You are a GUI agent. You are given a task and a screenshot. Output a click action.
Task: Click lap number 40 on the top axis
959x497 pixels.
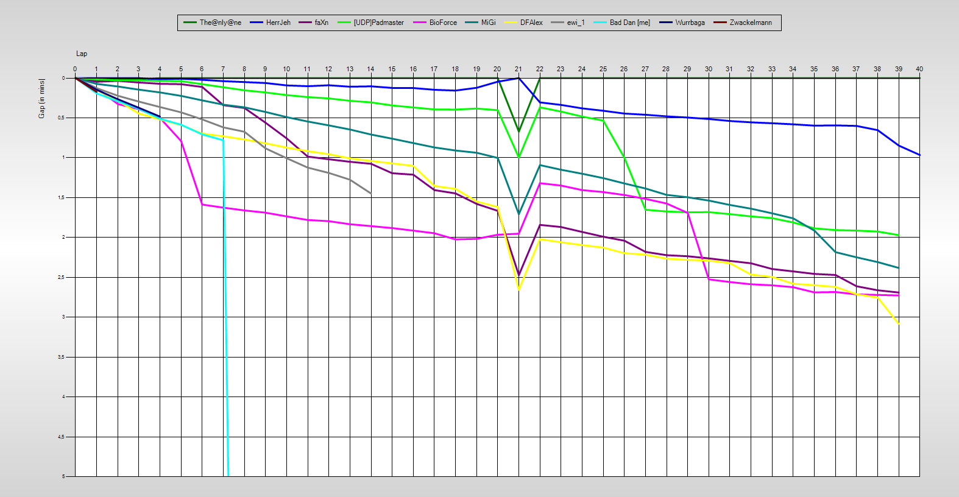tap(919, 69)
